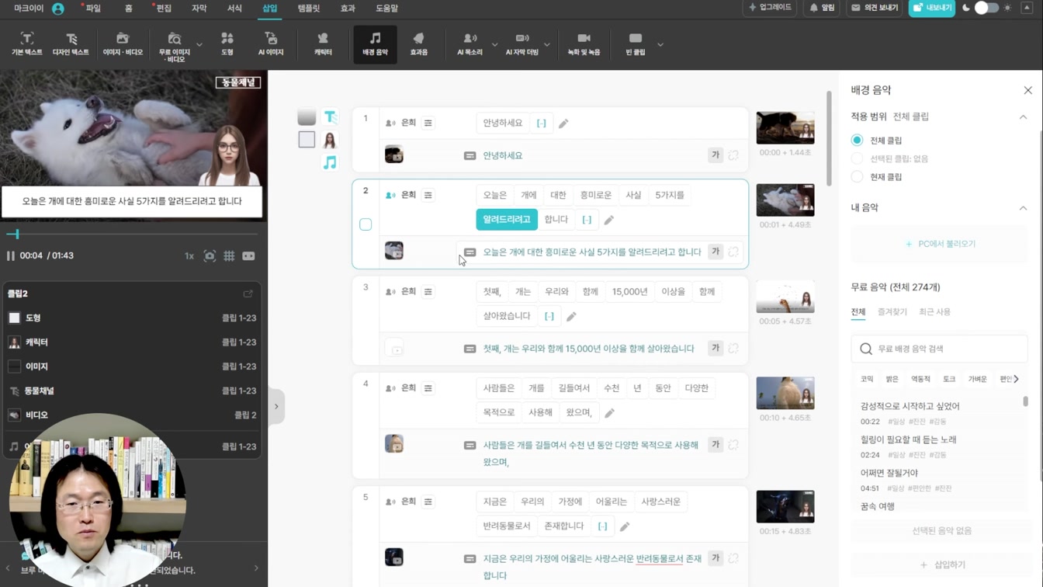This screenshot has width=1043, height=587.
Task: Click the character avatar icon beside clip 1
Action: pos(330,140)
